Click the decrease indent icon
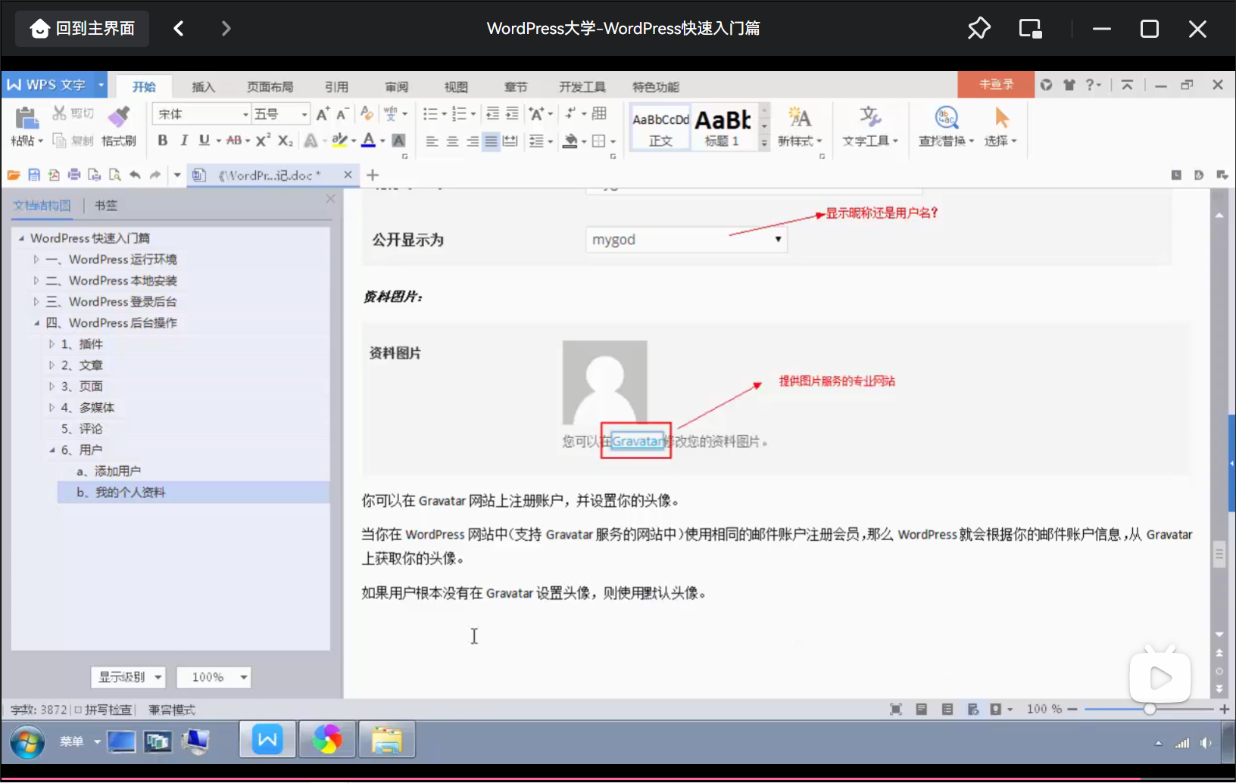1236x783 pixels. point(492,113)
